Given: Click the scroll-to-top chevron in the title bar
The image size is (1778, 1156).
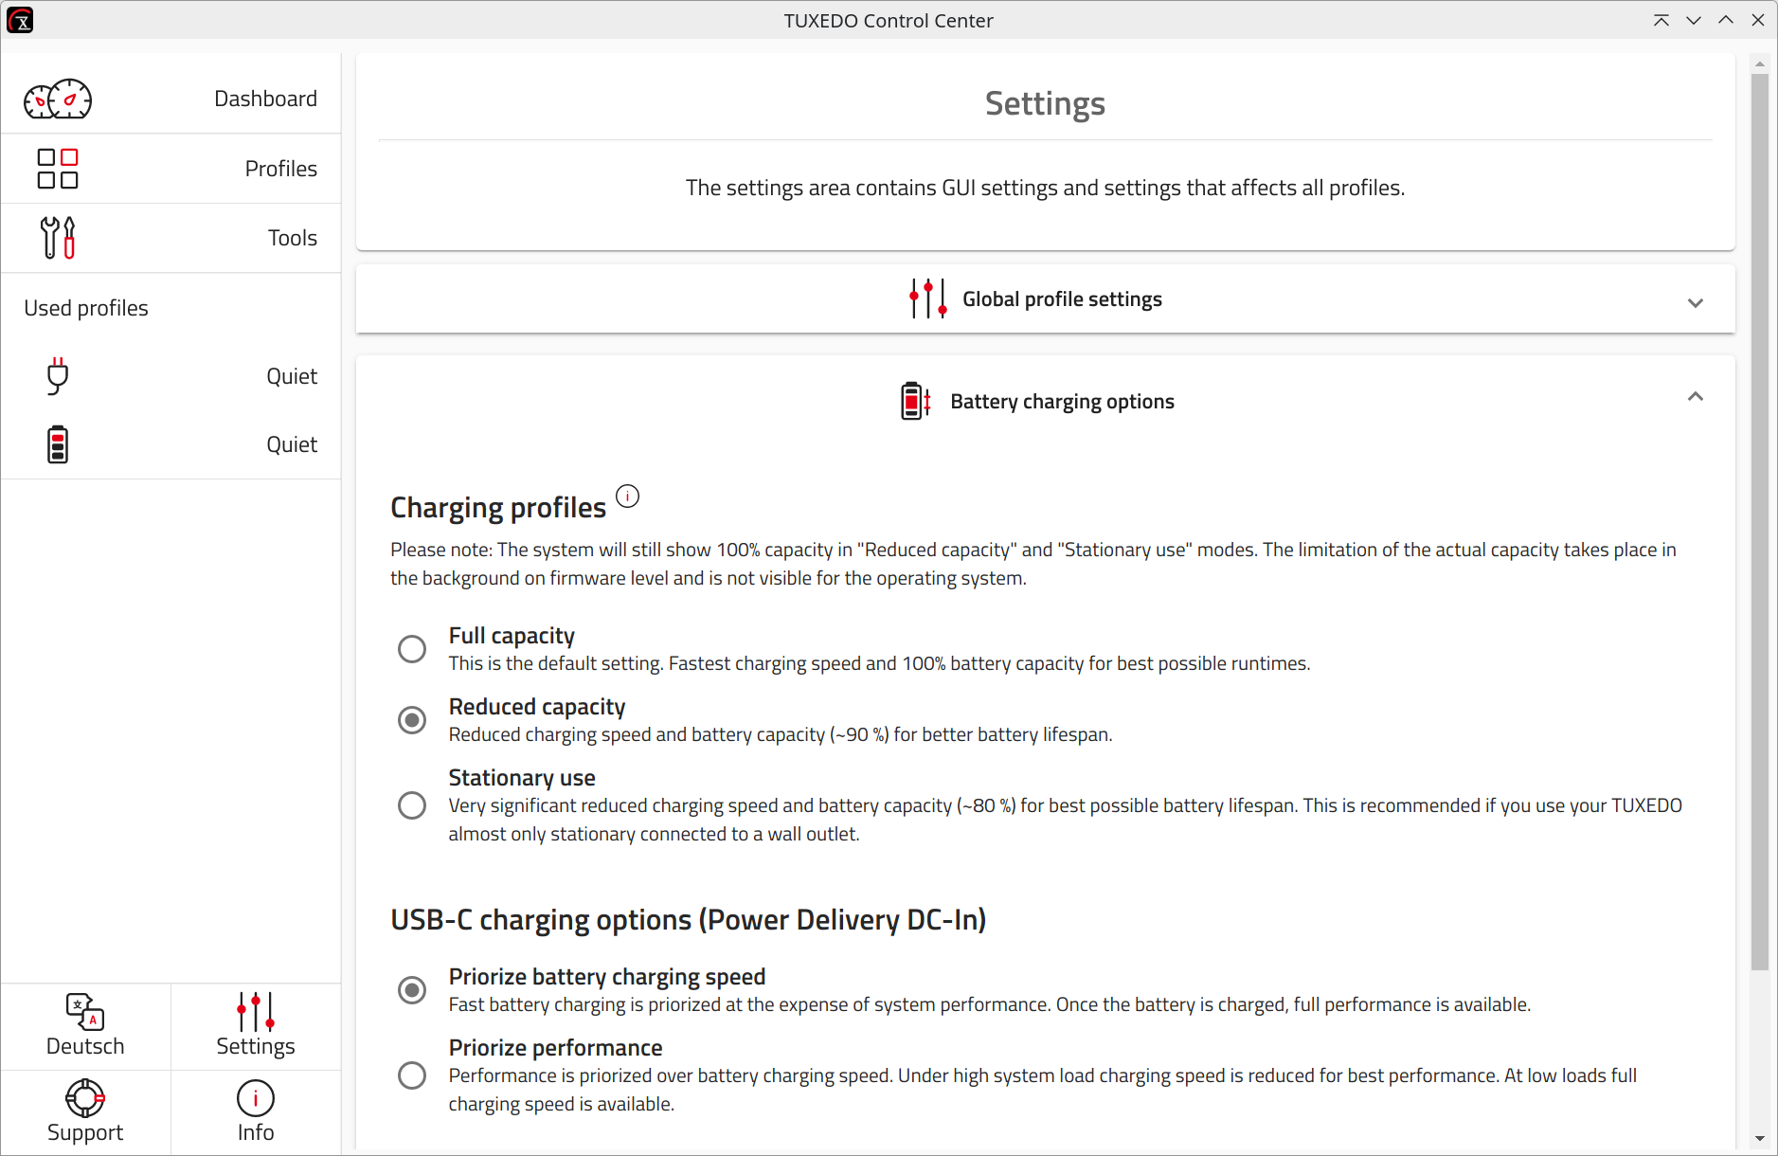Looking at the screenshot, I should 1661,19.
